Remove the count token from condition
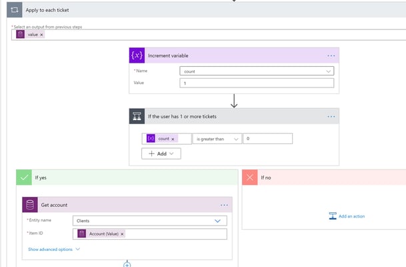The height and width of the screenshot is (267, 406). tap(173, 139)
